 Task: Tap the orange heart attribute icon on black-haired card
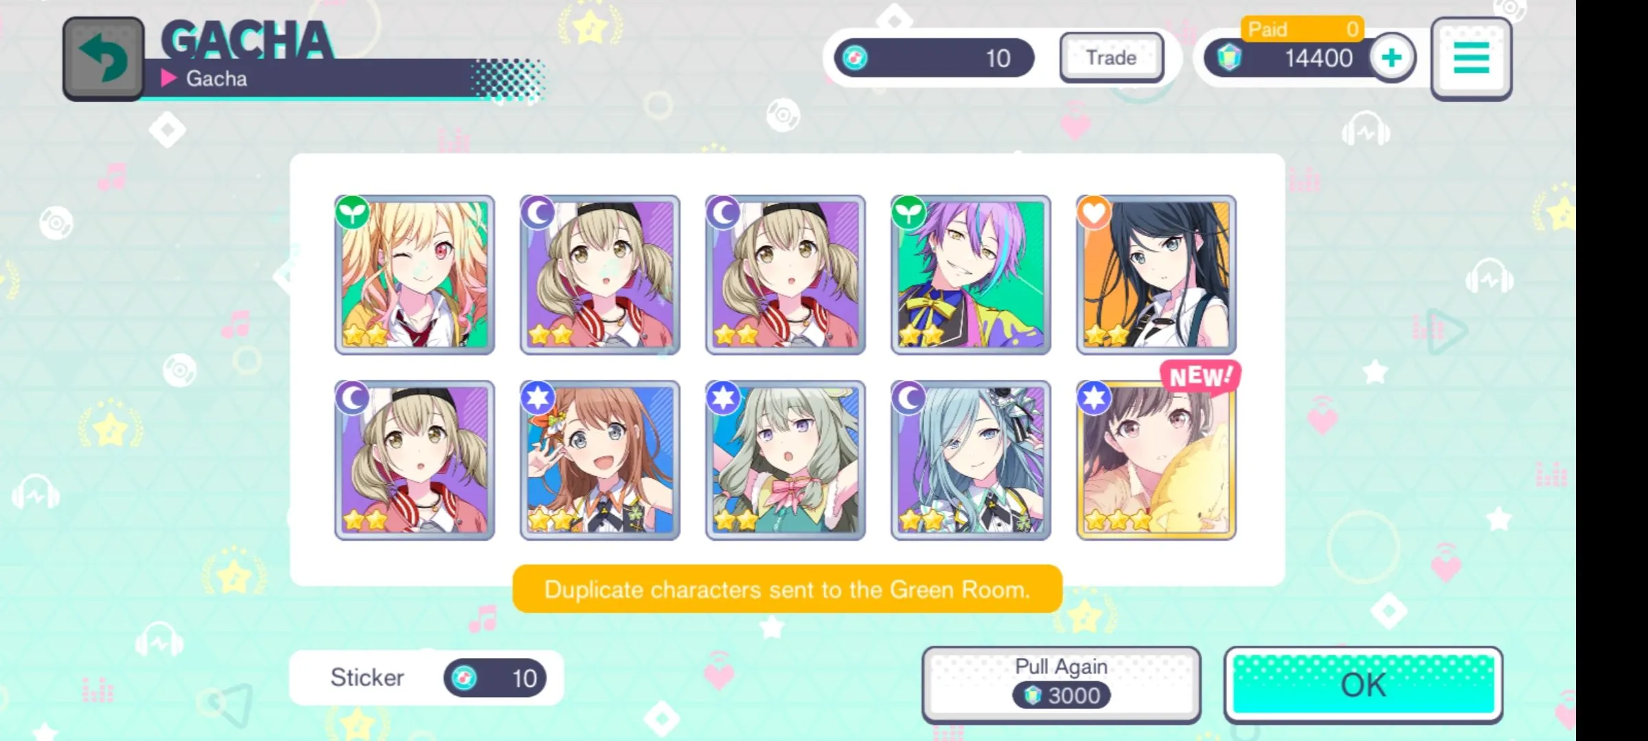[x=1095, y=212]
